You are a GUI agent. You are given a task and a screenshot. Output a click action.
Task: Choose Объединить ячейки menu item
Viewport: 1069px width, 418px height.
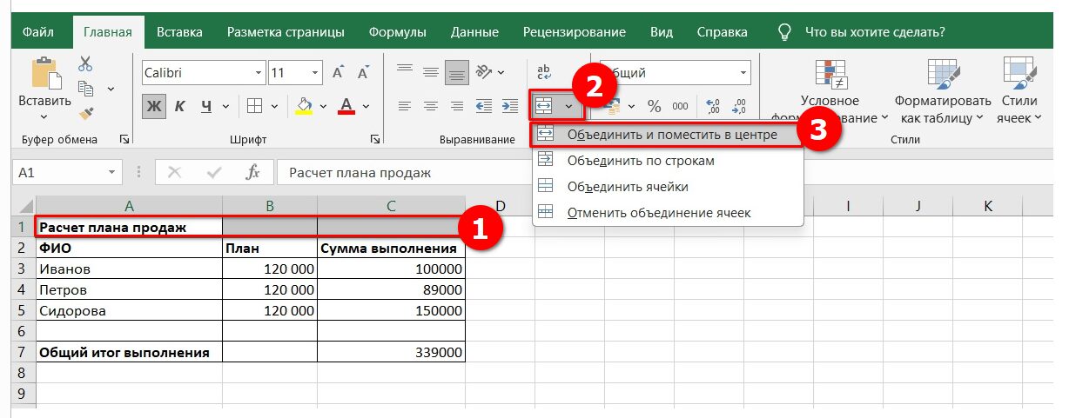pyautogui.click(x=668, y=186)
